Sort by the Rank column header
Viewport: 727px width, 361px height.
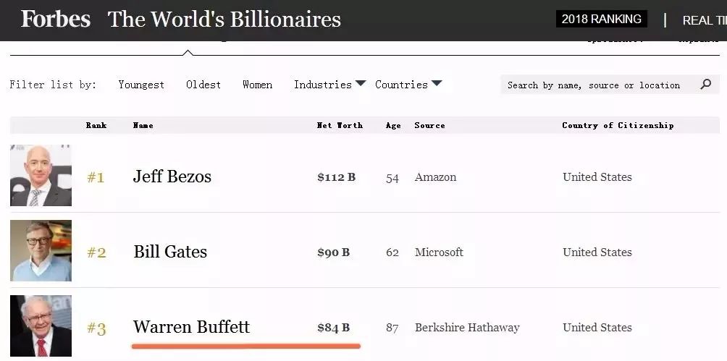(x=96, y=125)
